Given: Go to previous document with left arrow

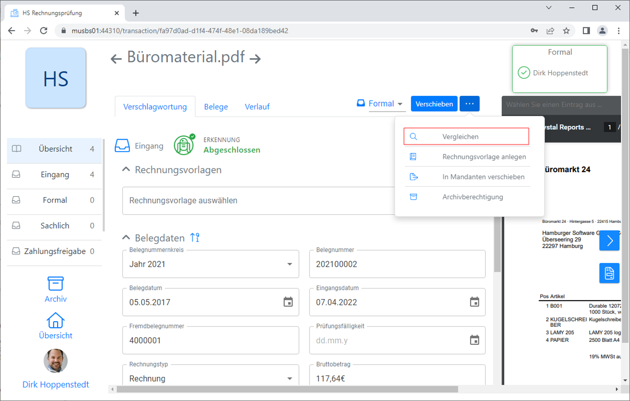Looking at the screenshot, I should [x=116, y=59].
